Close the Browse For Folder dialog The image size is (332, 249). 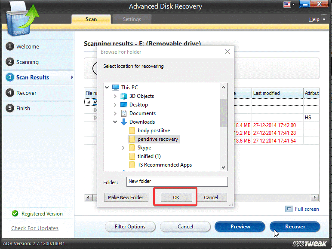click(227, 52)
